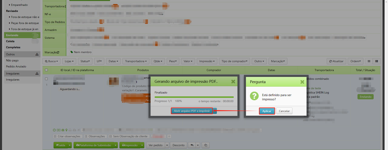Click the Ver pedido button
This screenshot has height=150, width=388.
(x=156, y=145)
